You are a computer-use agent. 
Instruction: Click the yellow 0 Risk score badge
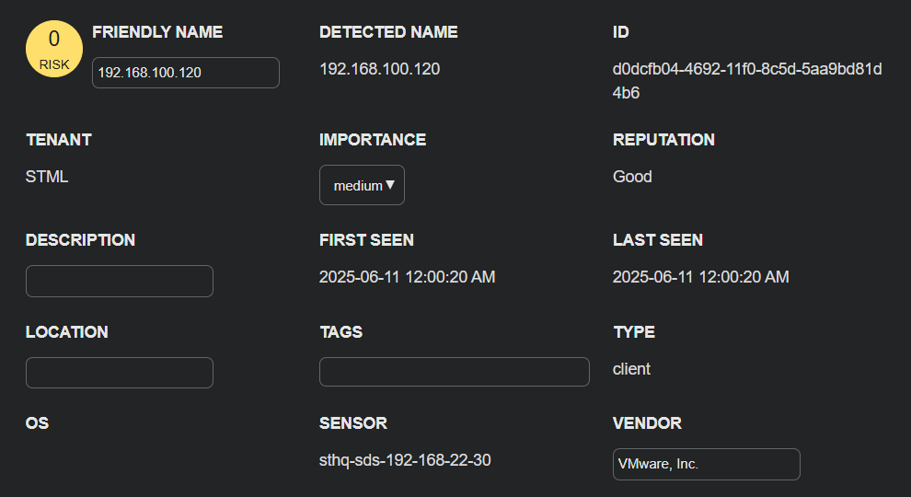(x=54, y=50)
